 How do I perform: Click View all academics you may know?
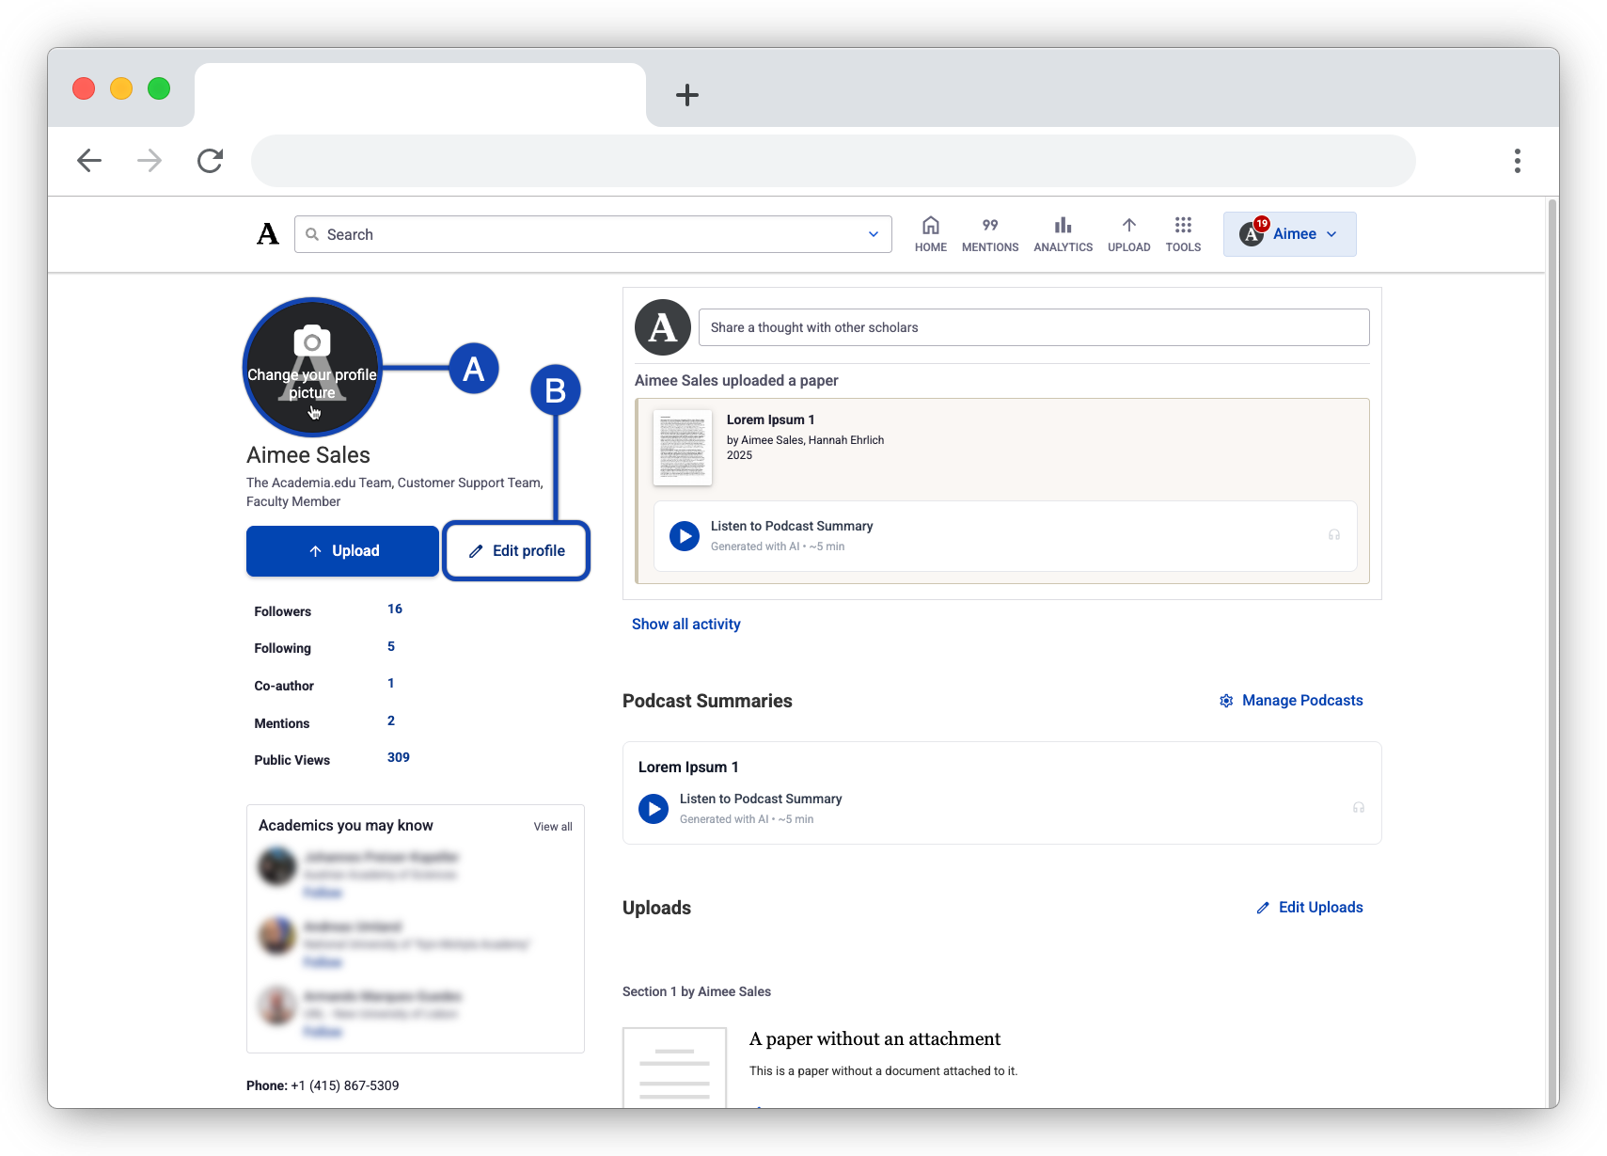(553, 827)
